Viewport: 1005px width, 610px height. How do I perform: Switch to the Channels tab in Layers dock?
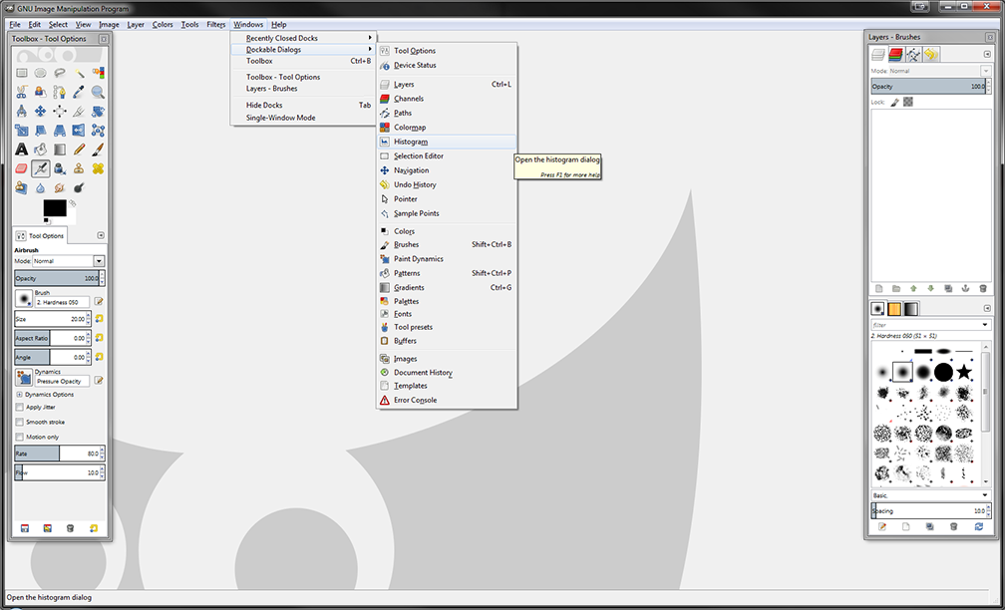895,55
